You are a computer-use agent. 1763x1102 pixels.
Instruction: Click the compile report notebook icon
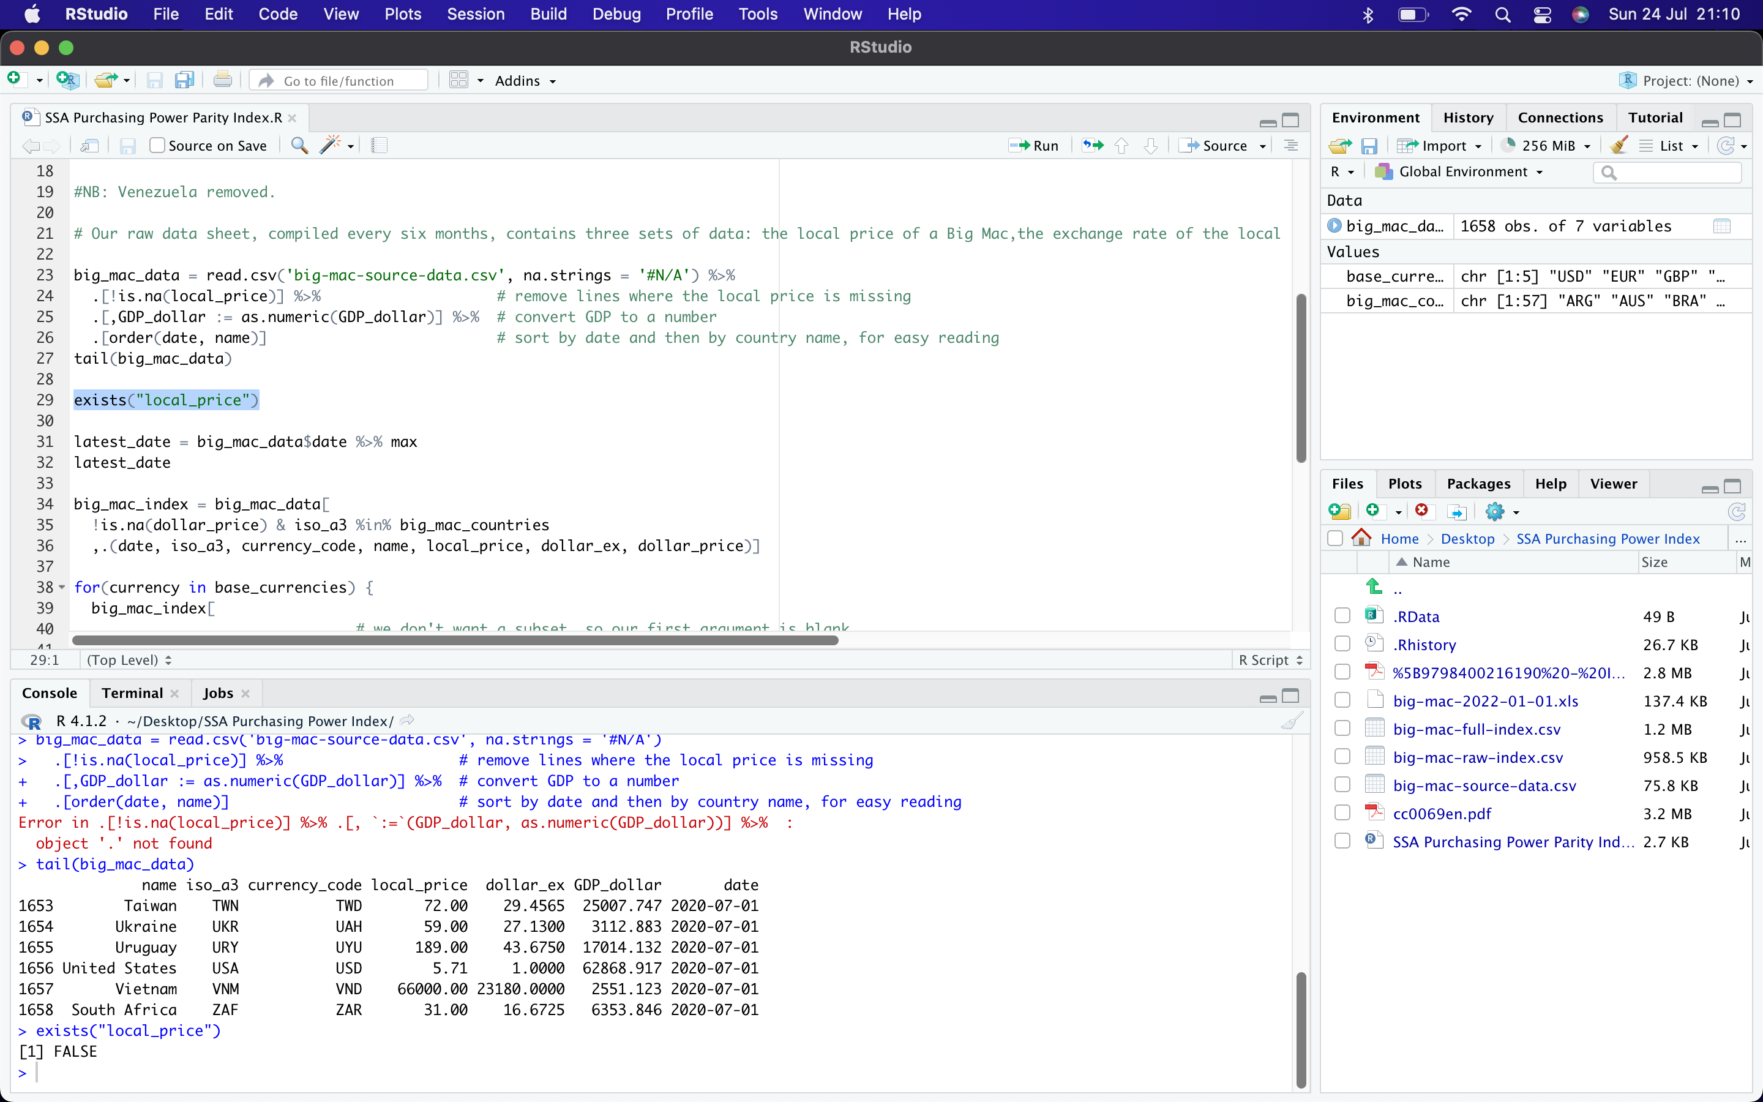click(x=379, y=145)
